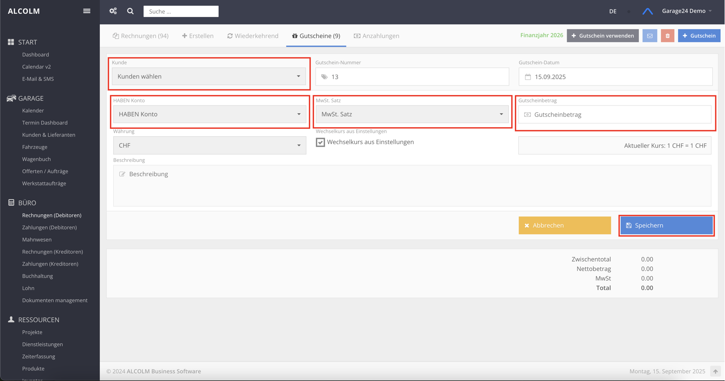The image size is (725, 381).
Task: Click the calendar icon in Gutschein-Datum
Action: [x=528, y=77]
